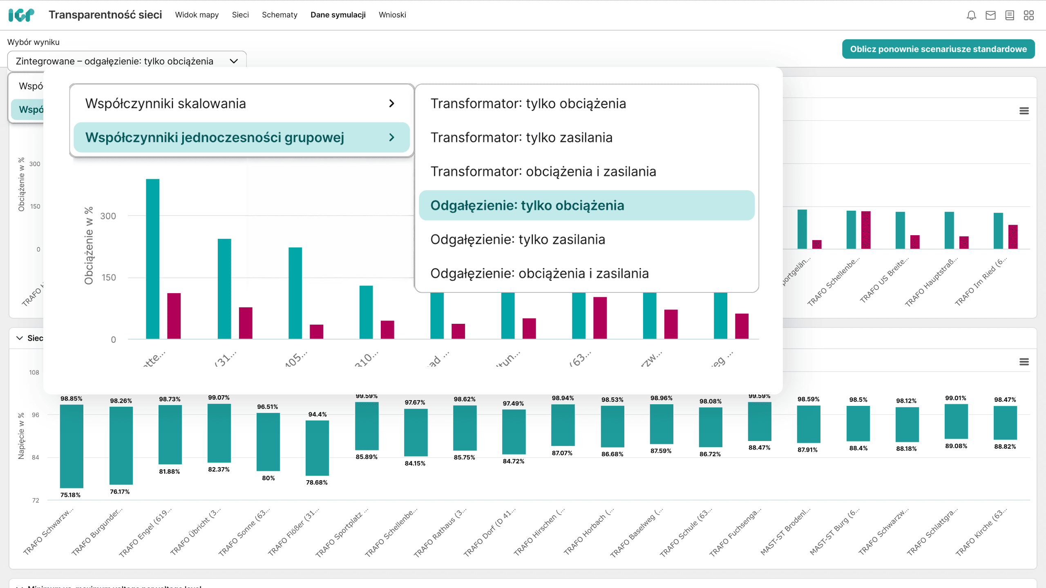Open the mail envelope icon
1046x588 pixels.
(990, 16)
